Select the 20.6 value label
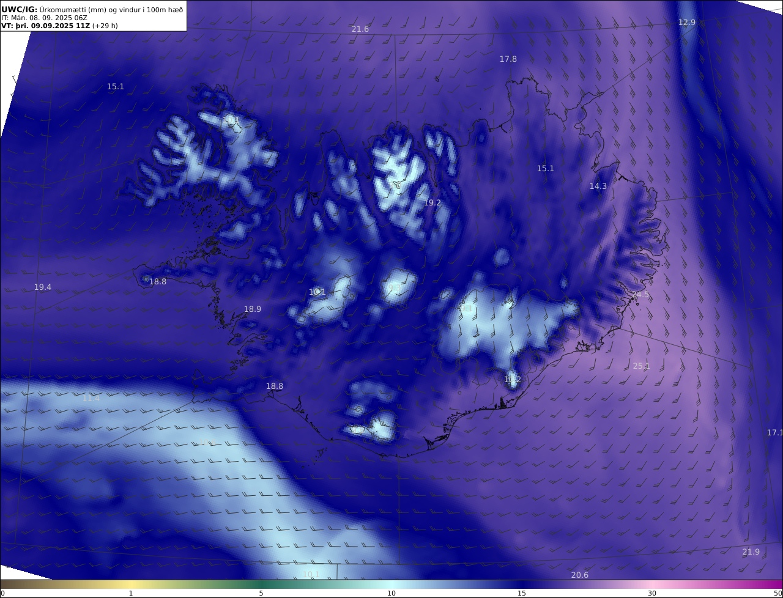The height and width of the screenshot is (598, 783). [579, 575]
